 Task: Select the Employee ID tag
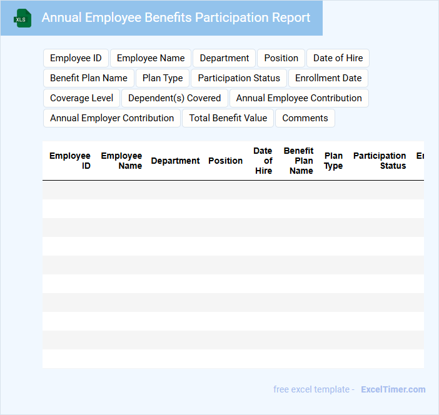76,58
